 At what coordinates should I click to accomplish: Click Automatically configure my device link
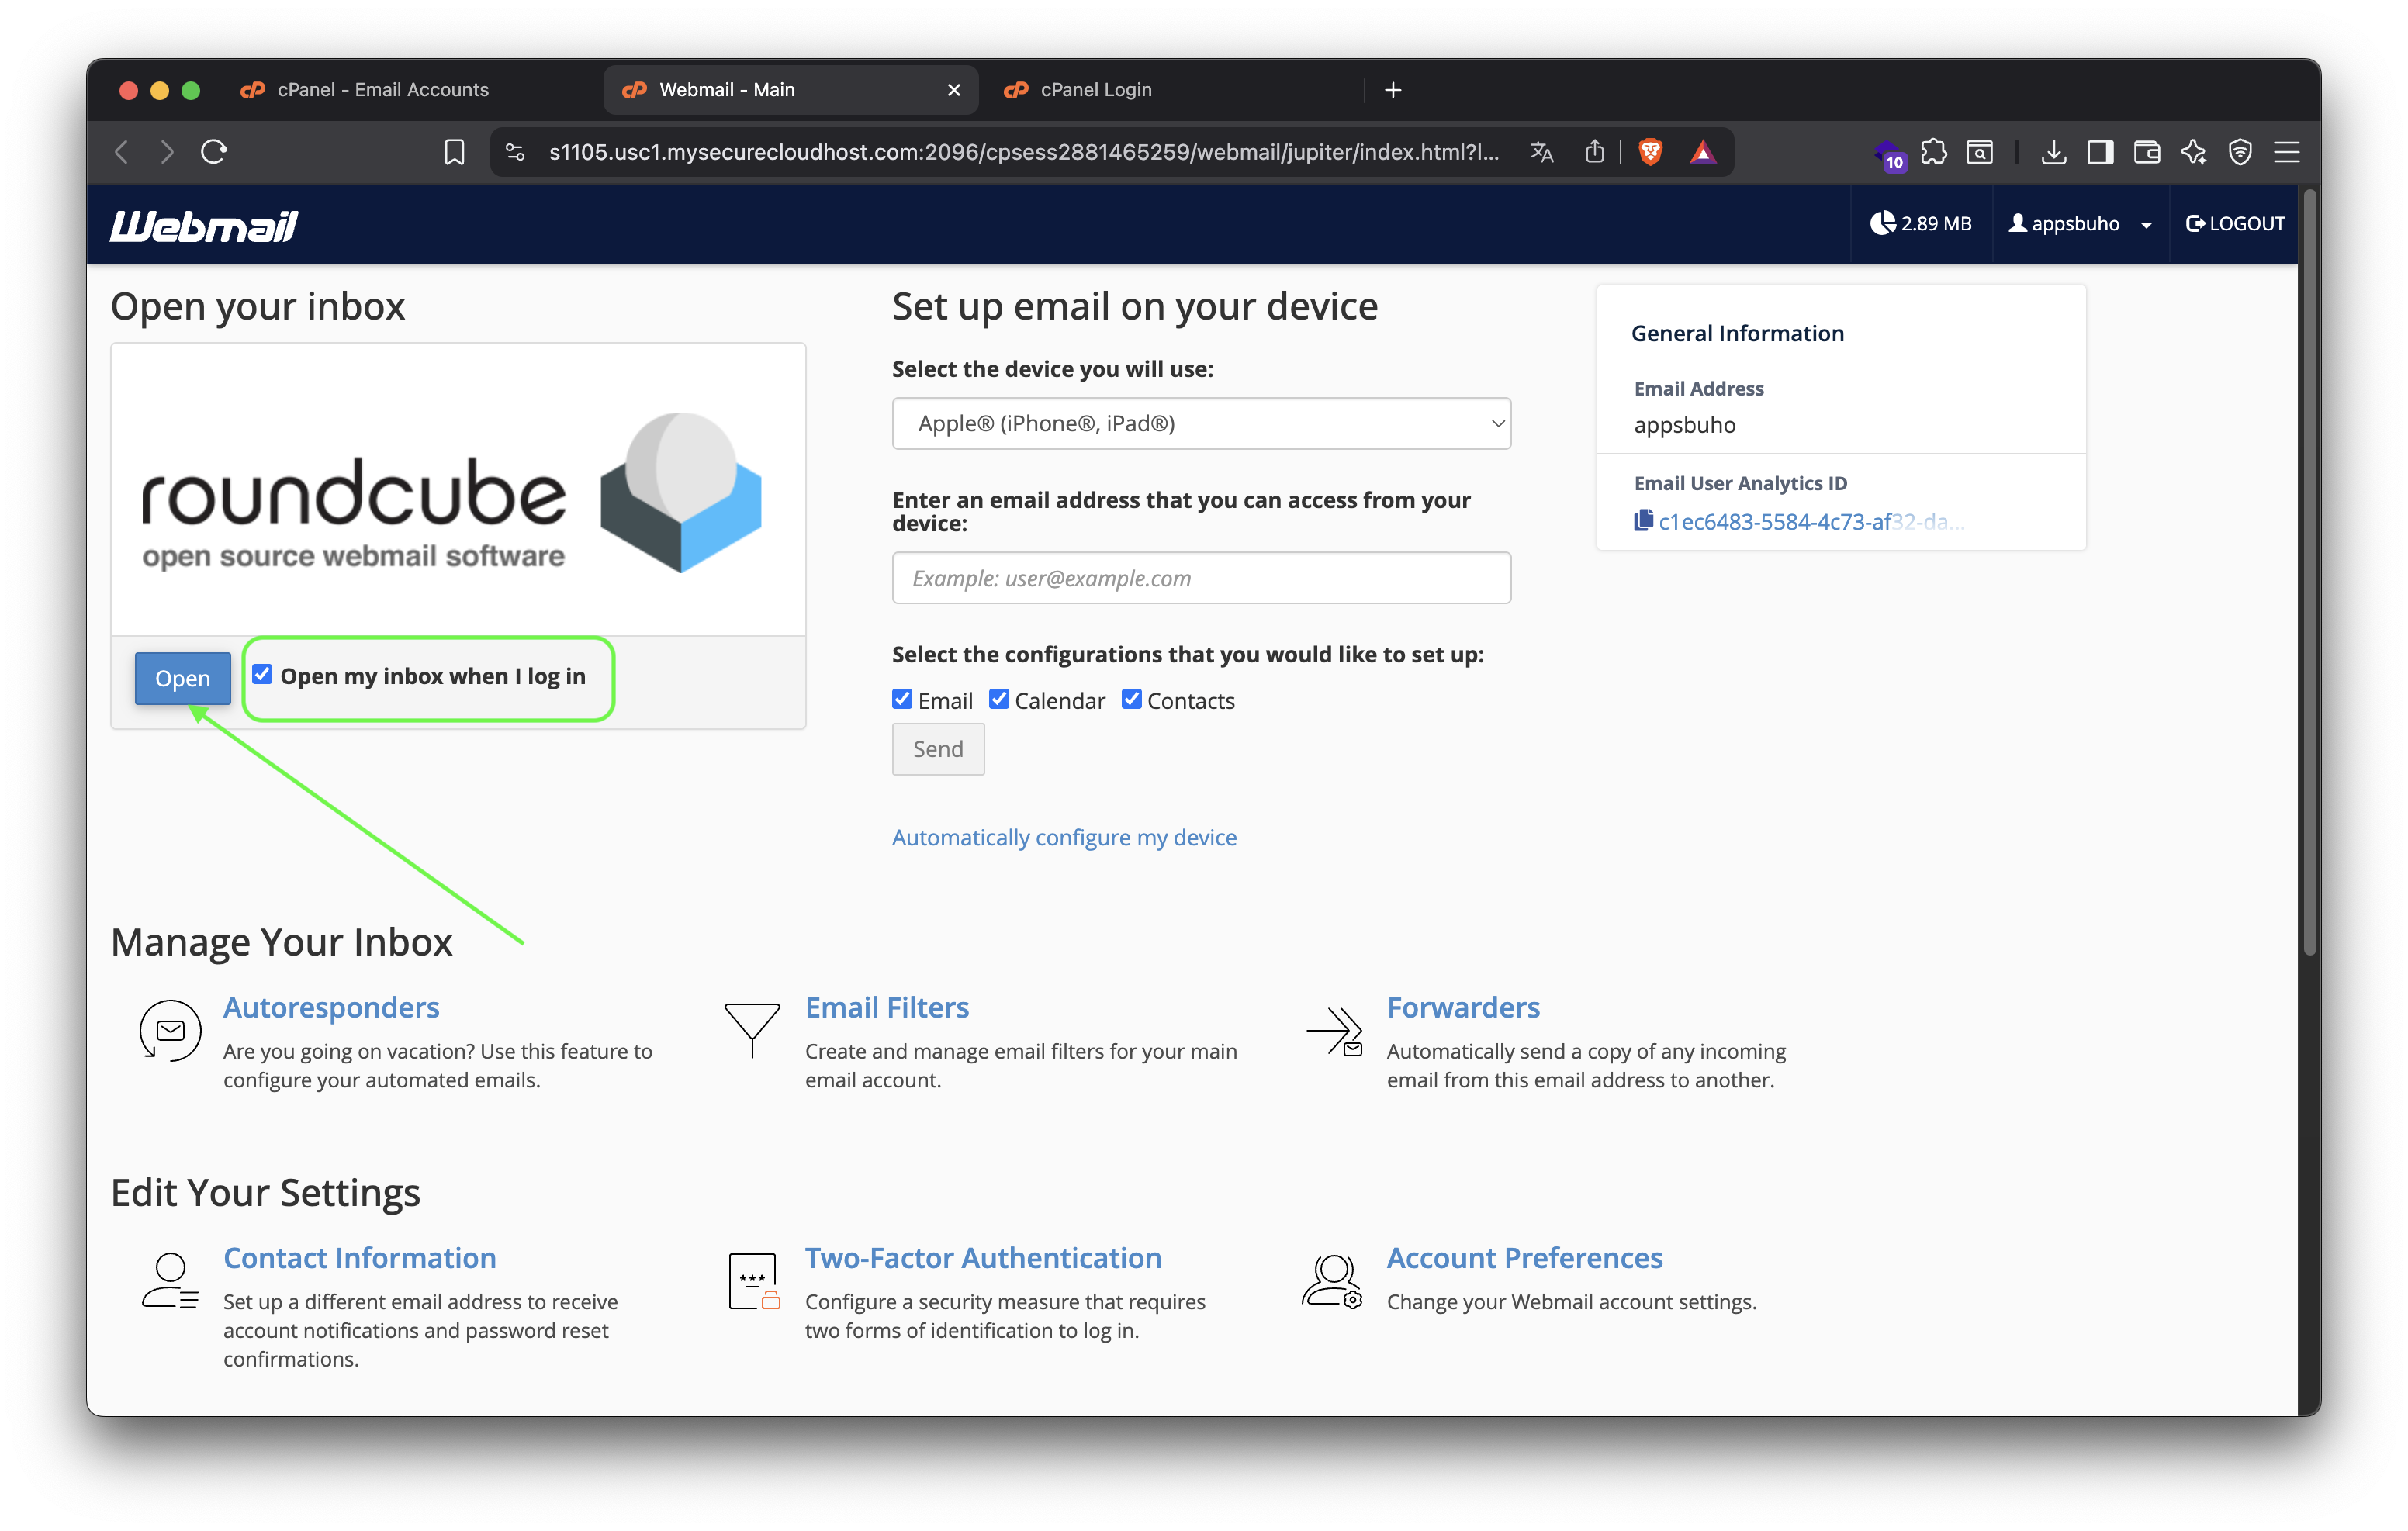[x=1064, y=837]
